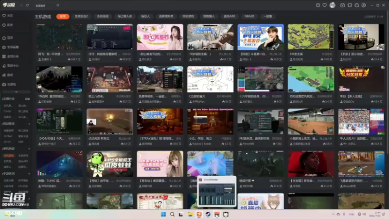The image size is (389, 219).
Task: Open the user avatar profile
Action: click(333, 5)
